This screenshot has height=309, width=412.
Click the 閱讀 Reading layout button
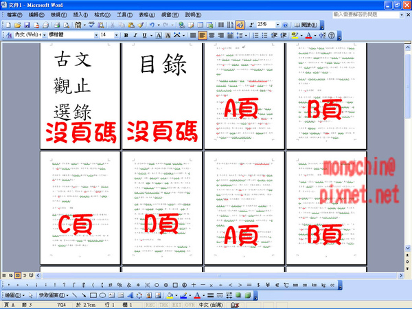(306, 25)
